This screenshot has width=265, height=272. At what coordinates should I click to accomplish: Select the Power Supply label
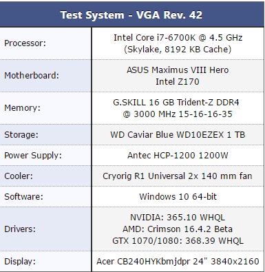[33, 156]
